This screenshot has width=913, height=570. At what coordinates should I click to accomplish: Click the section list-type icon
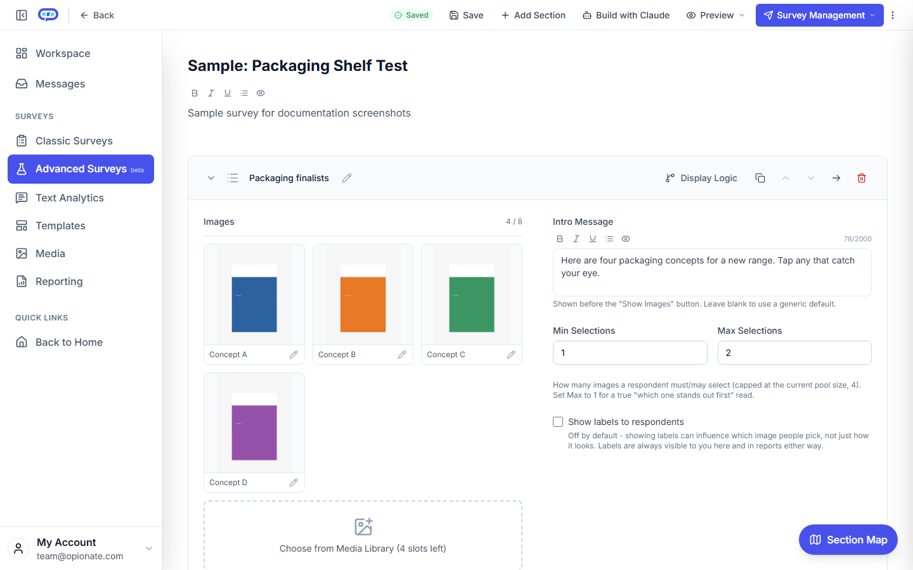click(233, 178)
